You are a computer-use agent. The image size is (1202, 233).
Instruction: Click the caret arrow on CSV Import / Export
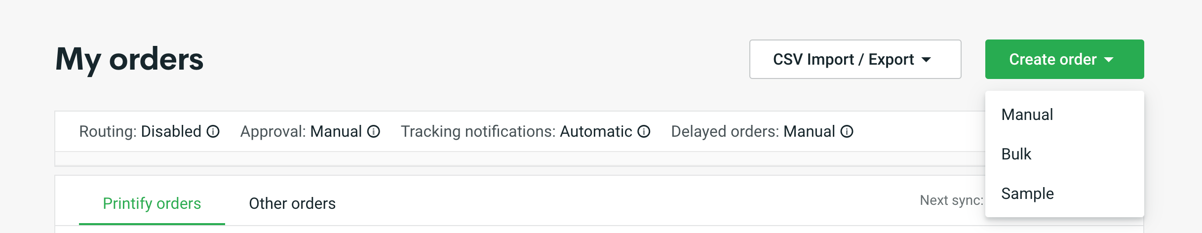point(926,60)
